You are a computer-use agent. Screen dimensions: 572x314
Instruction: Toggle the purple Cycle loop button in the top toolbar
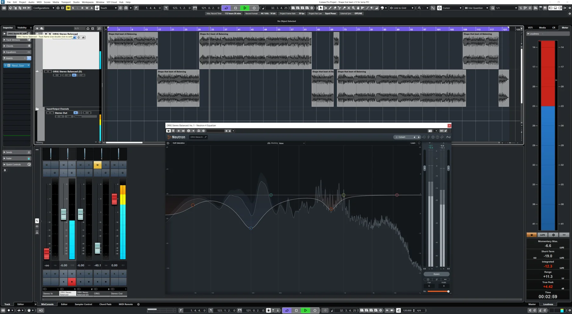pos(226,8)
